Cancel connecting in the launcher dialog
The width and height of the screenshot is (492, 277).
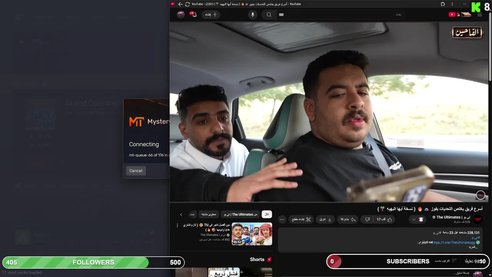coord(136,171)
